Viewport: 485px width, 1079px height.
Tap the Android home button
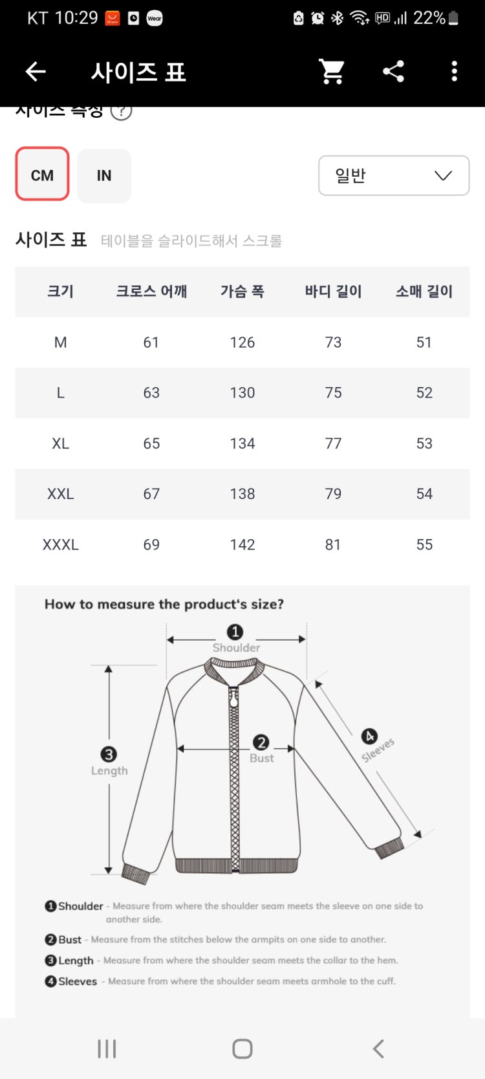click(x=242, y=1049)
